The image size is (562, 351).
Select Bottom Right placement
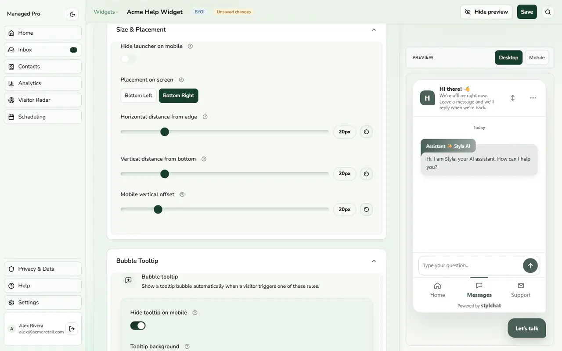pyautogui.click(x=179, y=96)
